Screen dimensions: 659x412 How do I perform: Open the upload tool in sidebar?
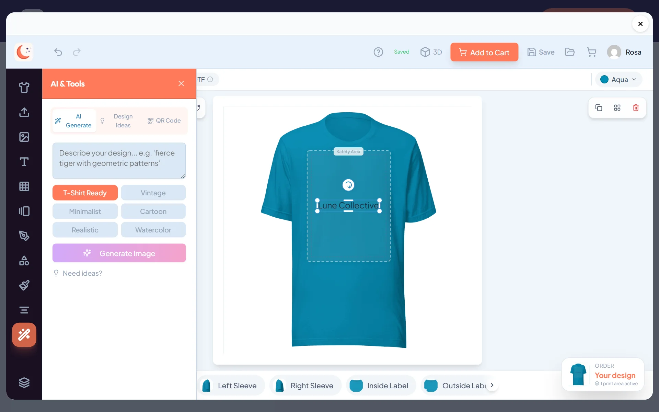[x=24, y=112]
